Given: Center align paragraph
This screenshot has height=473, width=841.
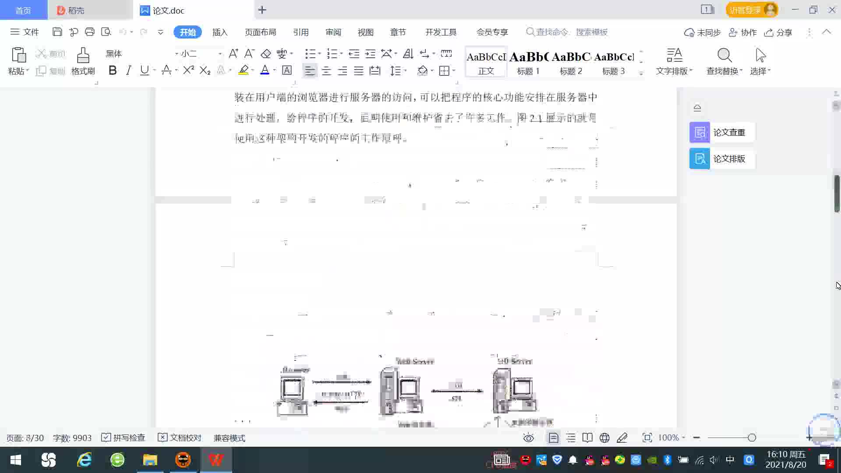Looking at the screenshot, I should (x=326, y=71).
